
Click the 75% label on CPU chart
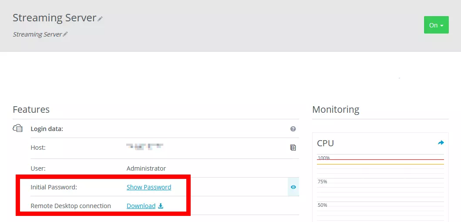pos(323,182)
